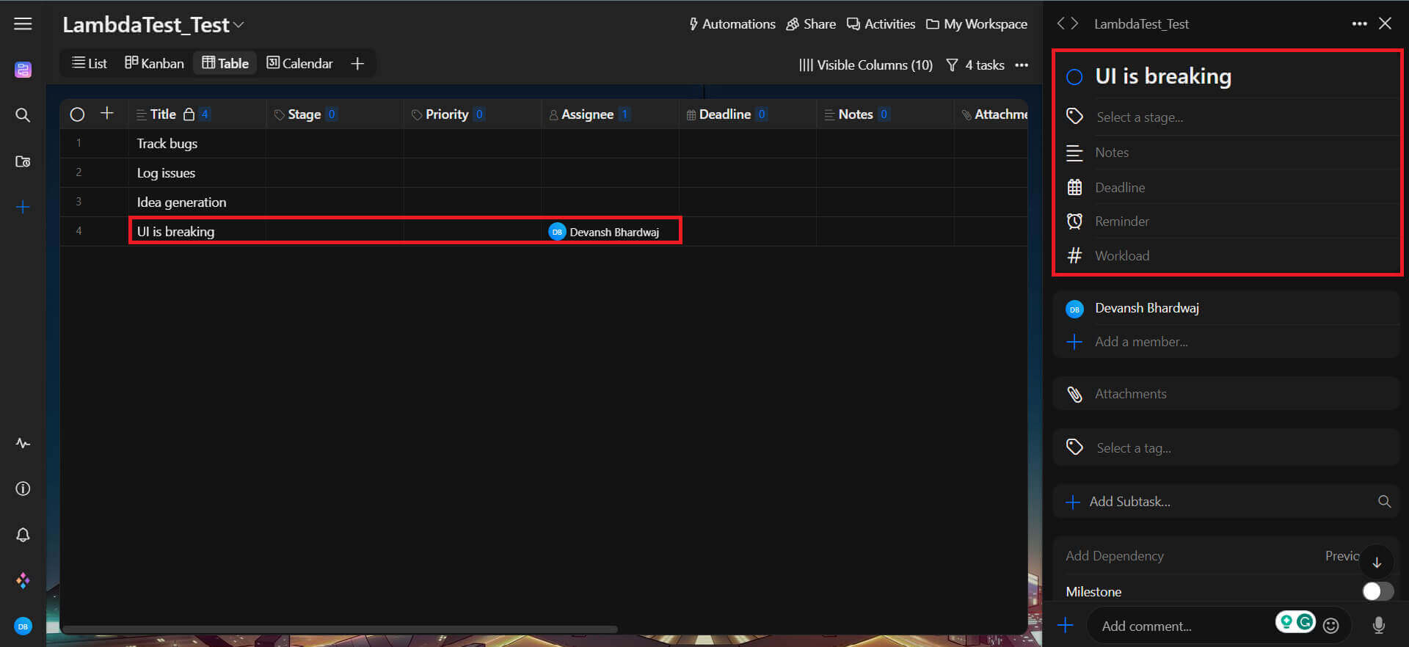Mark 'UI is breaking' task complete circle
Image resolution: width=1409 pixels, height=647 pixels.
(1074, 77)
